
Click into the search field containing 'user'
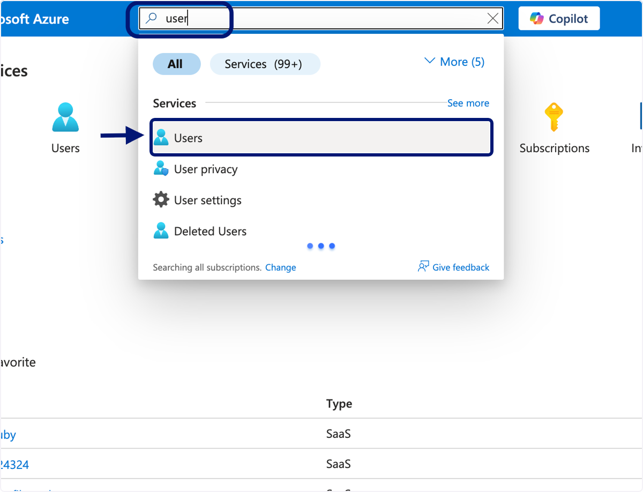[320, 19]
